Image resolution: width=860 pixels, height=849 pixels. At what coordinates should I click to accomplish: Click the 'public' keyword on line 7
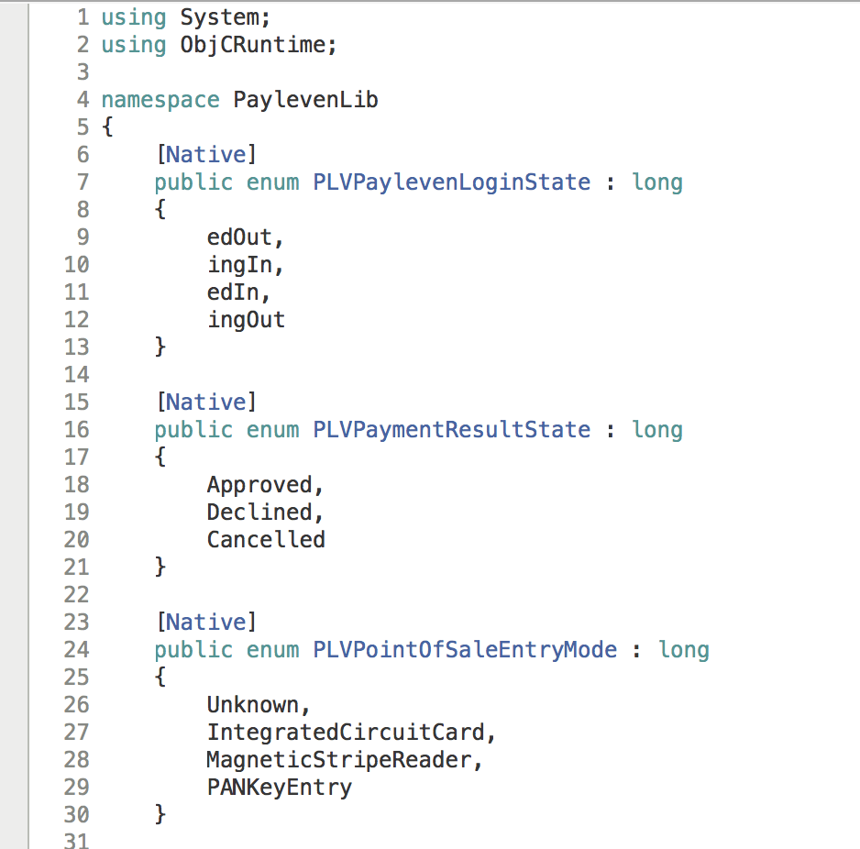[x=193, y=182]
